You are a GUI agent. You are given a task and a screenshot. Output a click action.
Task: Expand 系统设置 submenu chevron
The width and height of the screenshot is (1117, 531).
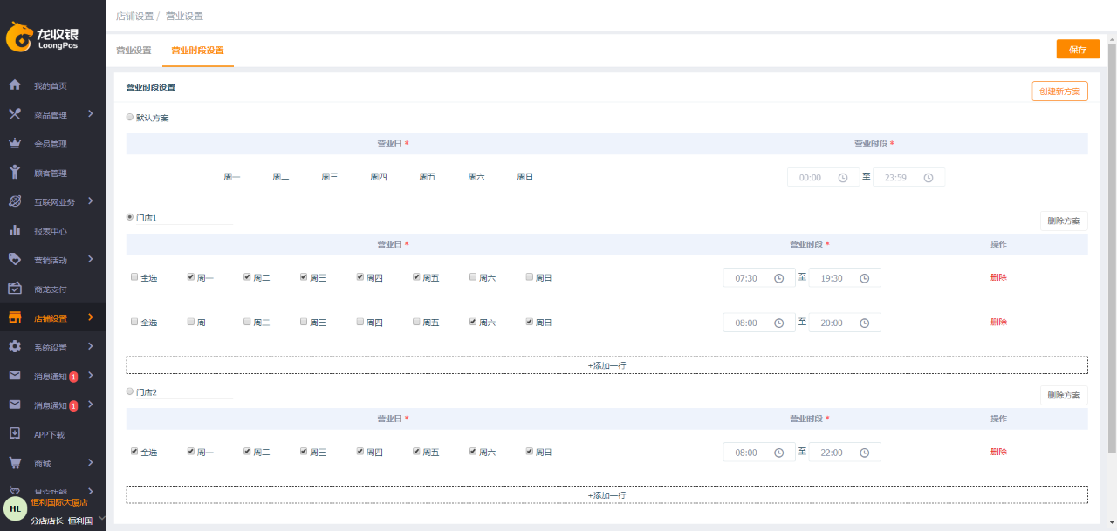tap(91, 347)
